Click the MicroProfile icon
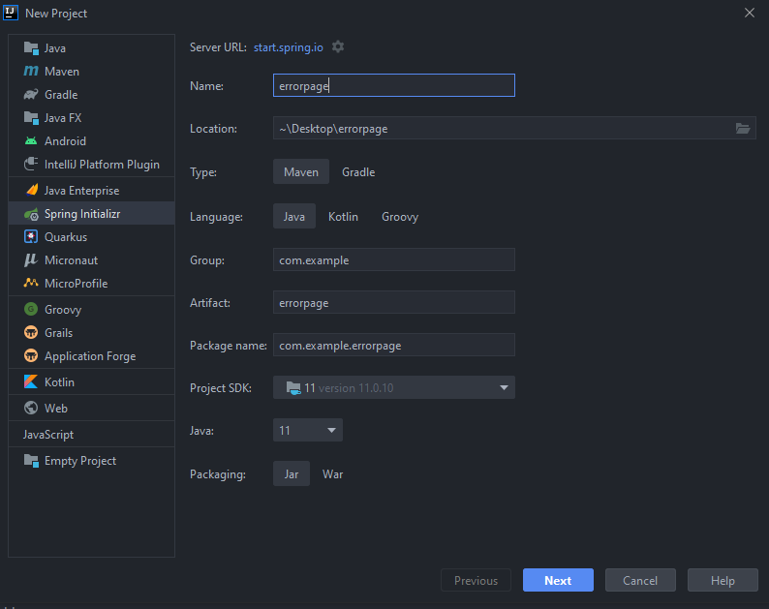The height and width of the screenshot is (609, 769). point(31,283)
